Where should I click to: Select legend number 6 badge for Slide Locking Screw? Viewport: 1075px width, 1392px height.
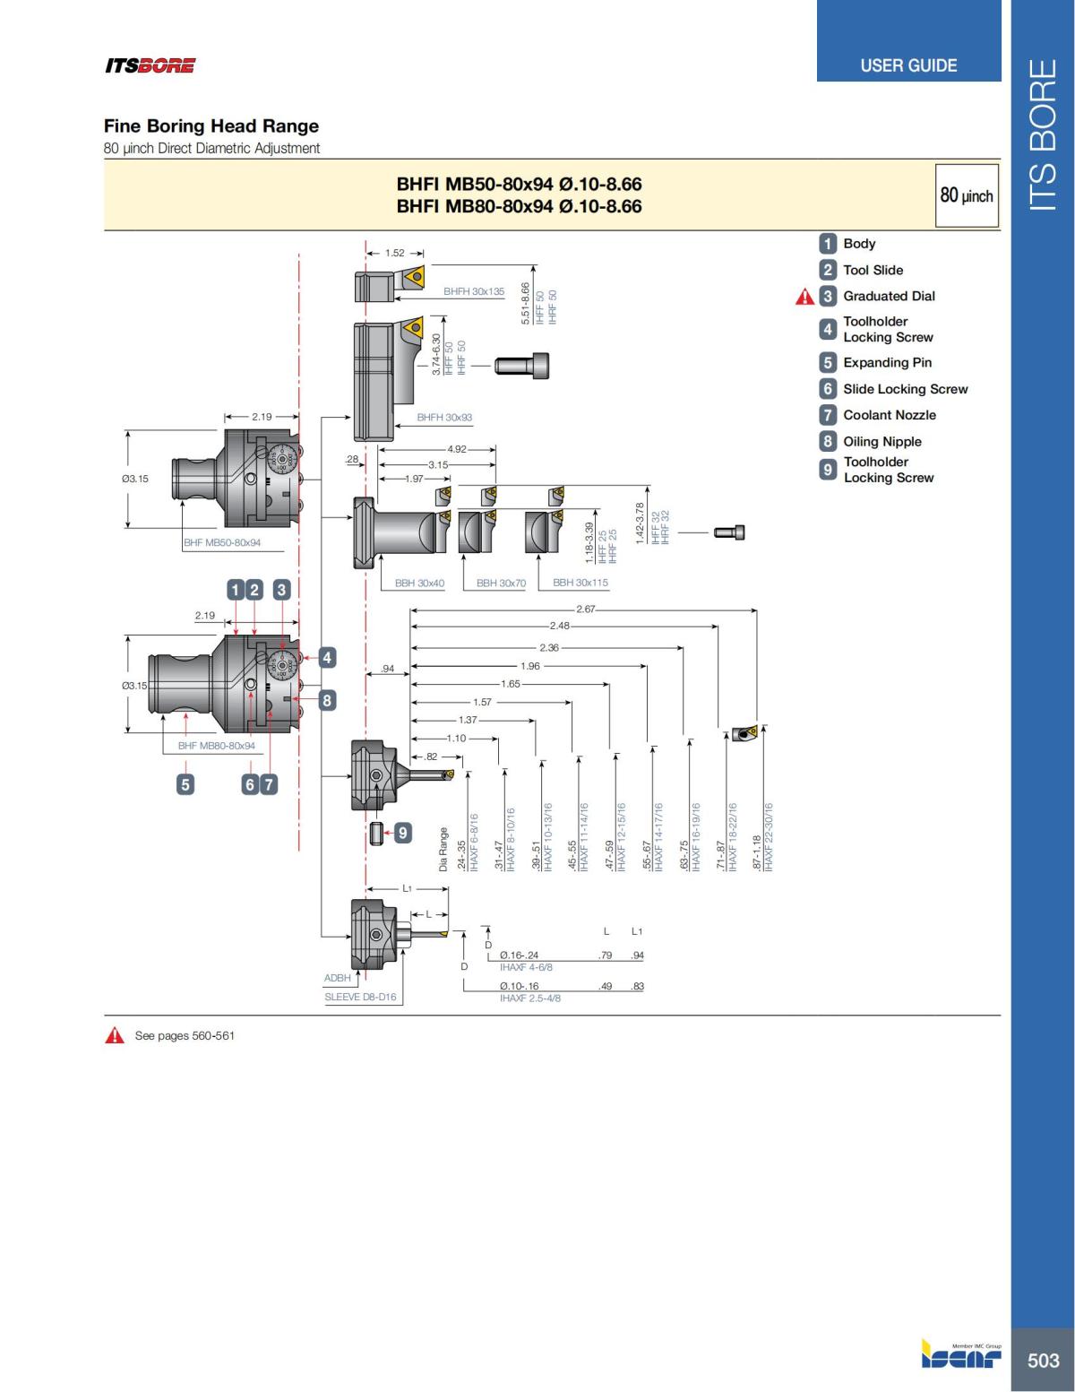[x=828, y=389]
